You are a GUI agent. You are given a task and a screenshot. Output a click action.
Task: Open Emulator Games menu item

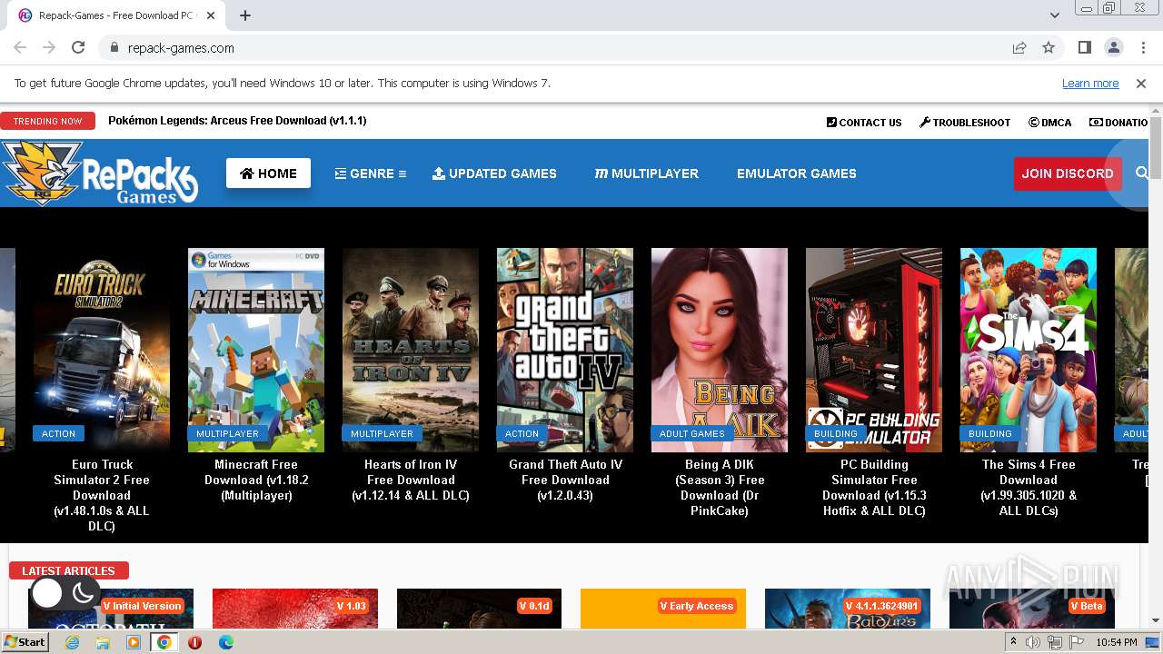coord(797,173)
